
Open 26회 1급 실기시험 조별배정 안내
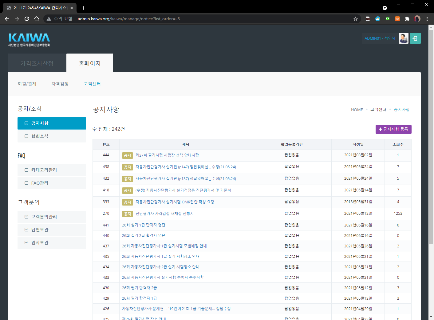point(164,246)
